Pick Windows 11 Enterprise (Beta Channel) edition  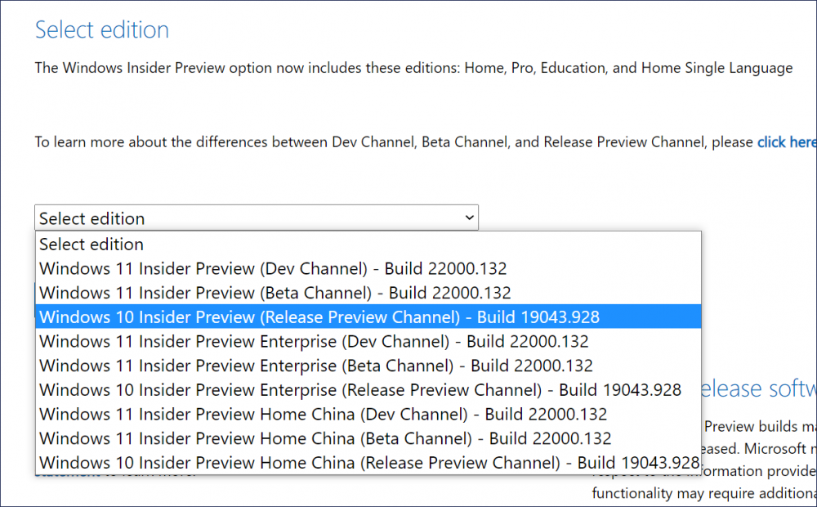click(x=368, y=366)
